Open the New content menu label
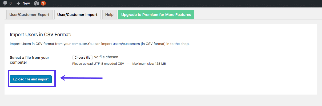This screenshot has width=322, height=106. (26, 3)
